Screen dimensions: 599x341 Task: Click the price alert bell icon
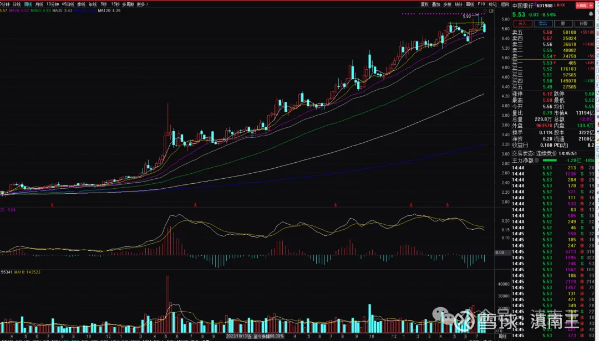tap(591, 14)
